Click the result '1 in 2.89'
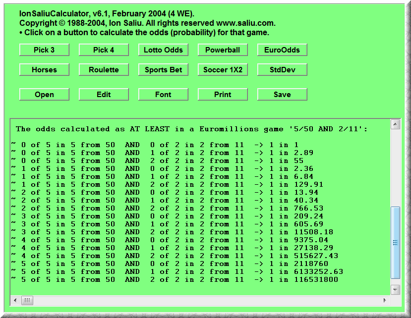This screenshot has height=318, width=411. tap(292, 153)
